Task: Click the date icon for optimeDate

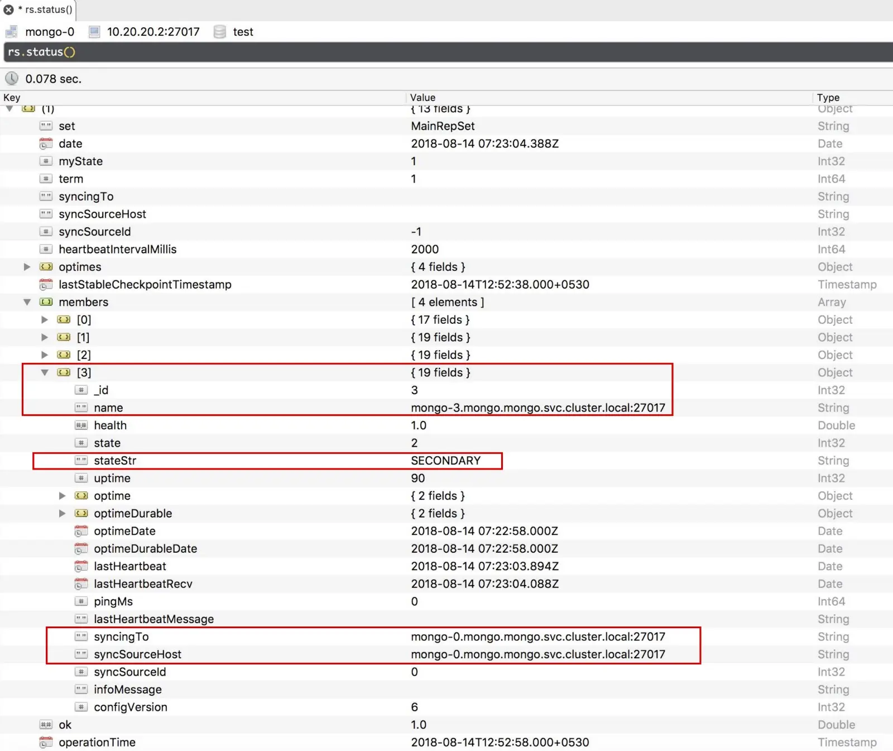Action: 81,531
